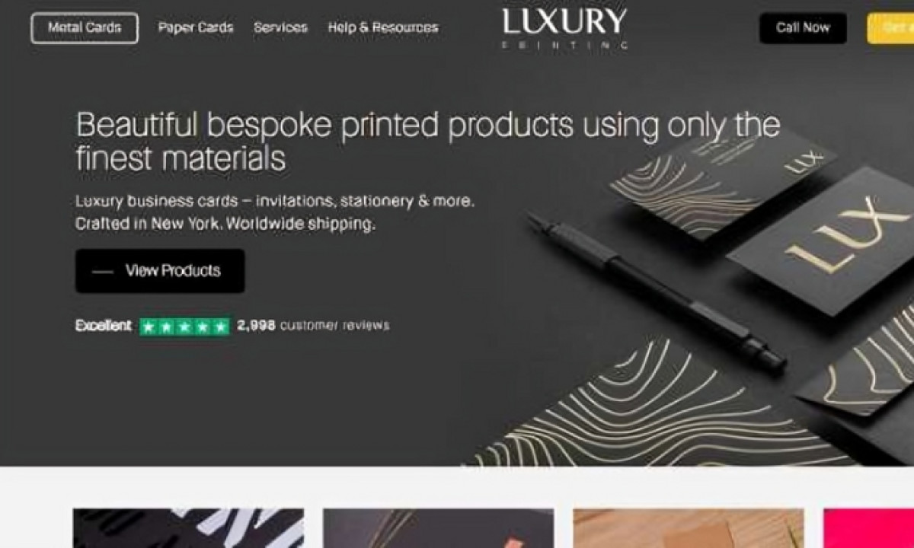
Task: Open the wooden kraft card thumbnail
Action: (x=689, y=528)
